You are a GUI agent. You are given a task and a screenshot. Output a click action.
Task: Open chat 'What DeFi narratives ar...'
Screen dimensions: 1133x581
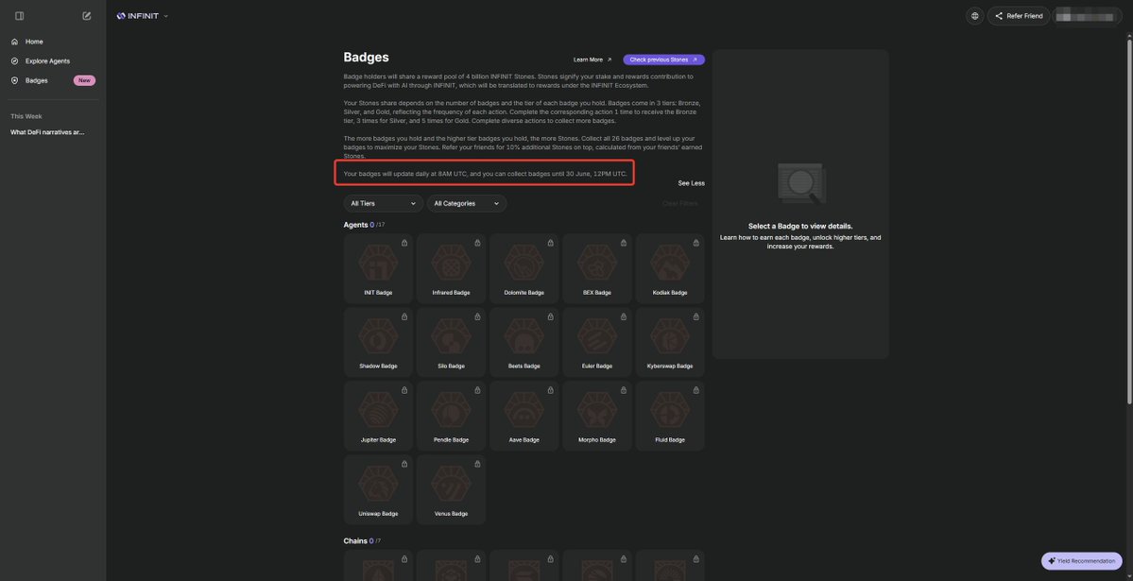[47, 132]
